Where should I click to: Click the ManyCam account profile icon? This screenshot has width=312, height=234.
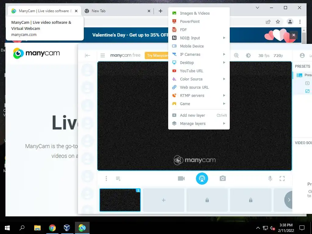coord(302,55)
